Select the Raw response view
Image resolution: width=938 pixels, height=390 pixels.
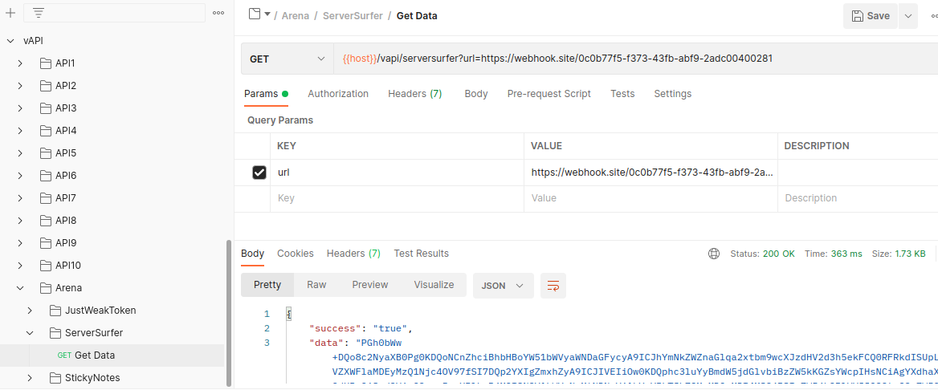(x=316, y=285)
